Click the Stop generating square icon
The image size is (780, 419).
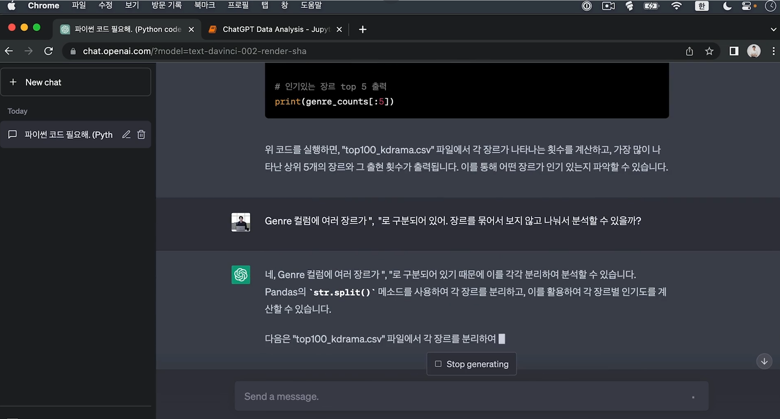pyautogui.click(x=438, y=364)
